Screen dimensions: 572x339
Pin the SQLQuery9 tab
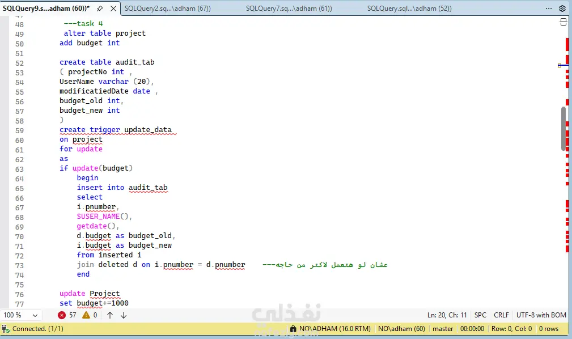[x=100, y=9]
